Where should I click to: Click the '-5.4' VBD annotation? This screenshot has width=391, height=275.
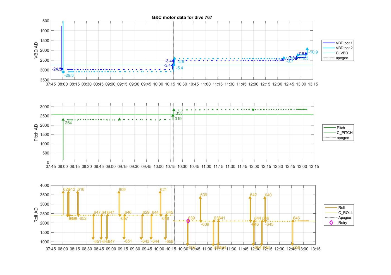point(179,68)
